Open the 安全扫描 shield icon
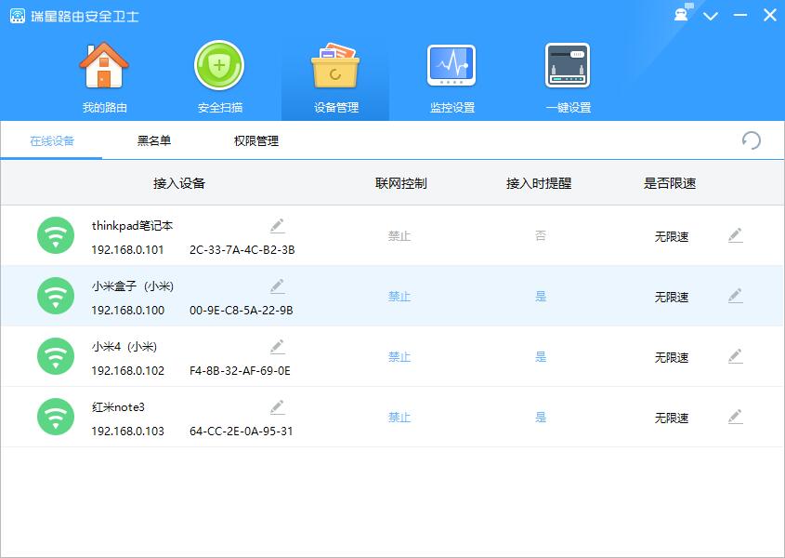 219,66
